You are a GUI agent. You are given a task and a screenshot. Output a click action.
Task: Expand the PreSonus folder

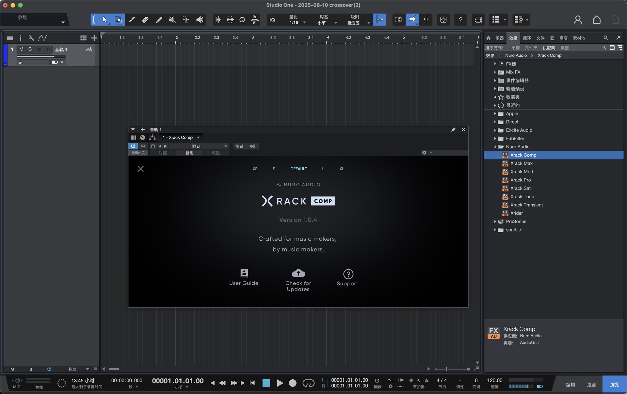pos(495,221)
